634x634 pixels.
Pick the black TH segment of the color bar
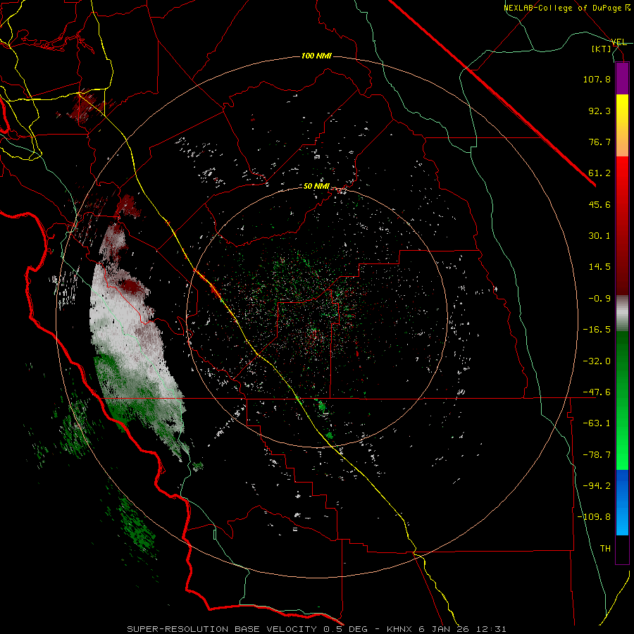[622, 549]
